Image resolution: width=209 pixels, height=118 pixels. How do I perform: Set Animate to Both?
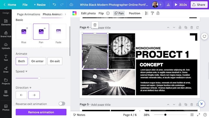pyautogui.click(x=22, y=61)
